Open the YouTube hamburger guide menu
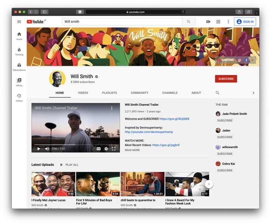Screen dimensions: 271x224 point(19,22)
